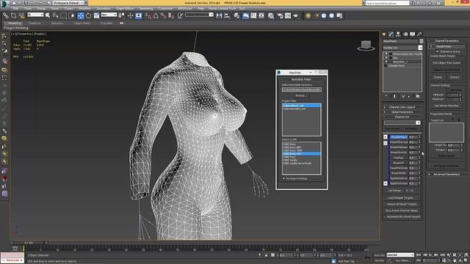Activate the Select and Move tool

pyautogui.click(x=81, y=15)
